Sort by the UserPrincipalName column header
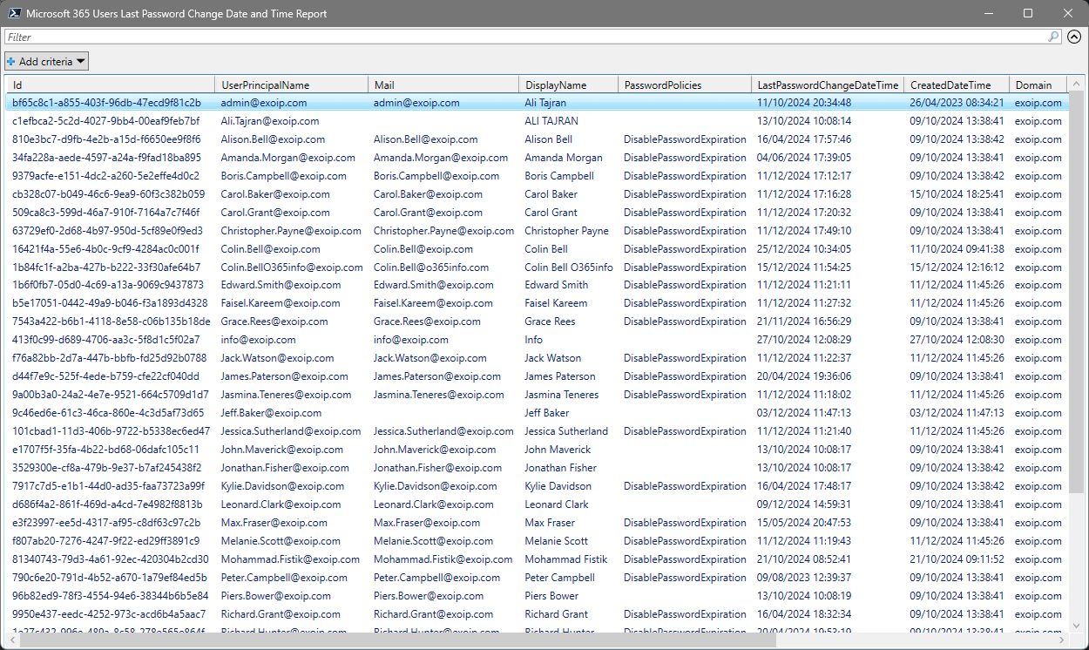This screenshot has height=650, width=1089. tap(266, 85)
